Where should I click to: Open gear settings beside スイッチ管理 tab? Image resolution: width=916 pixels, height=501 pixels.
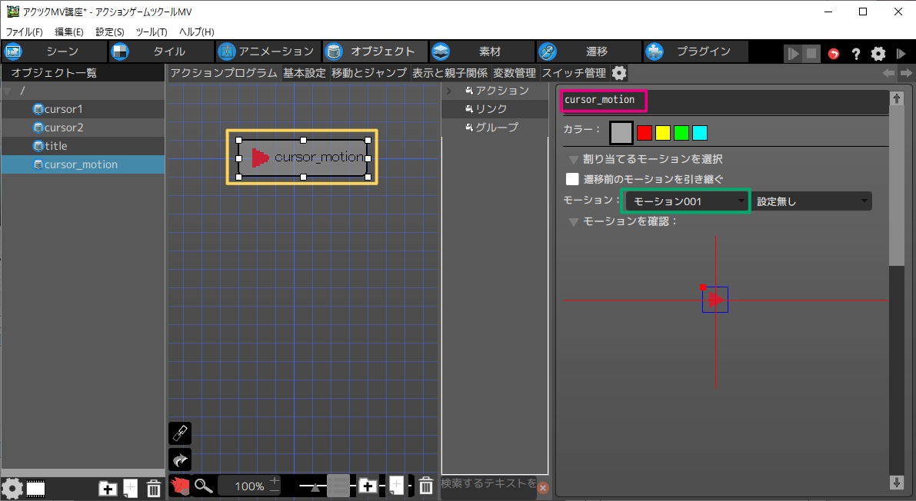click(x=619, y=73)
